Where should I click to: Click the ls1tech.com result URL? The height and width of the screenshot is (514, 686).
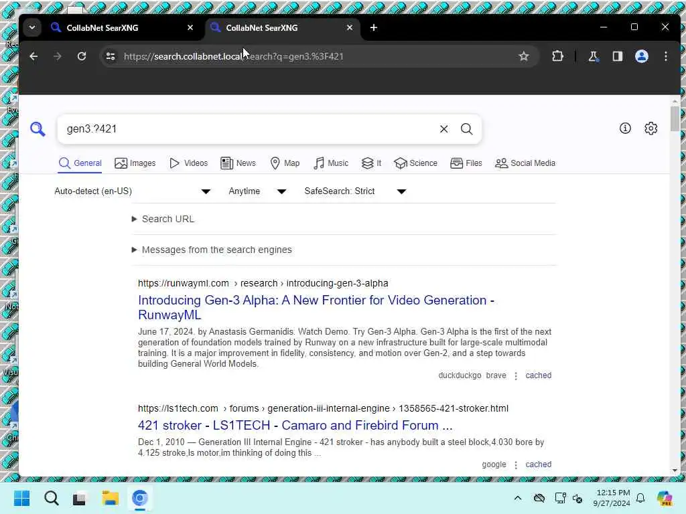(323, 408)
